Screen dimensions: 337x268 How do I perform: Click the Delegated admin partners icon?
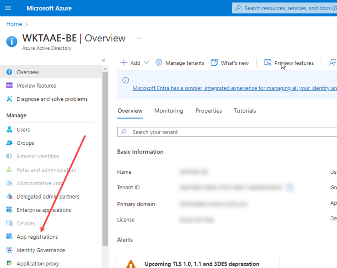click(10, 197)
